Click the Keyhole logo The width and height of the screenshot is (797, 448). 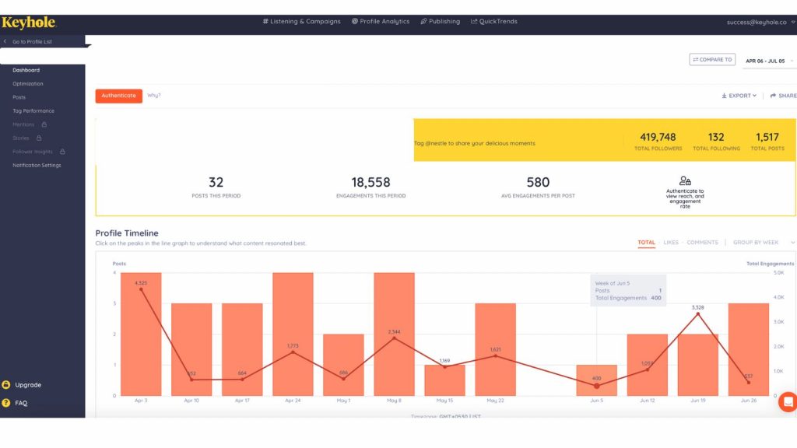29,23
